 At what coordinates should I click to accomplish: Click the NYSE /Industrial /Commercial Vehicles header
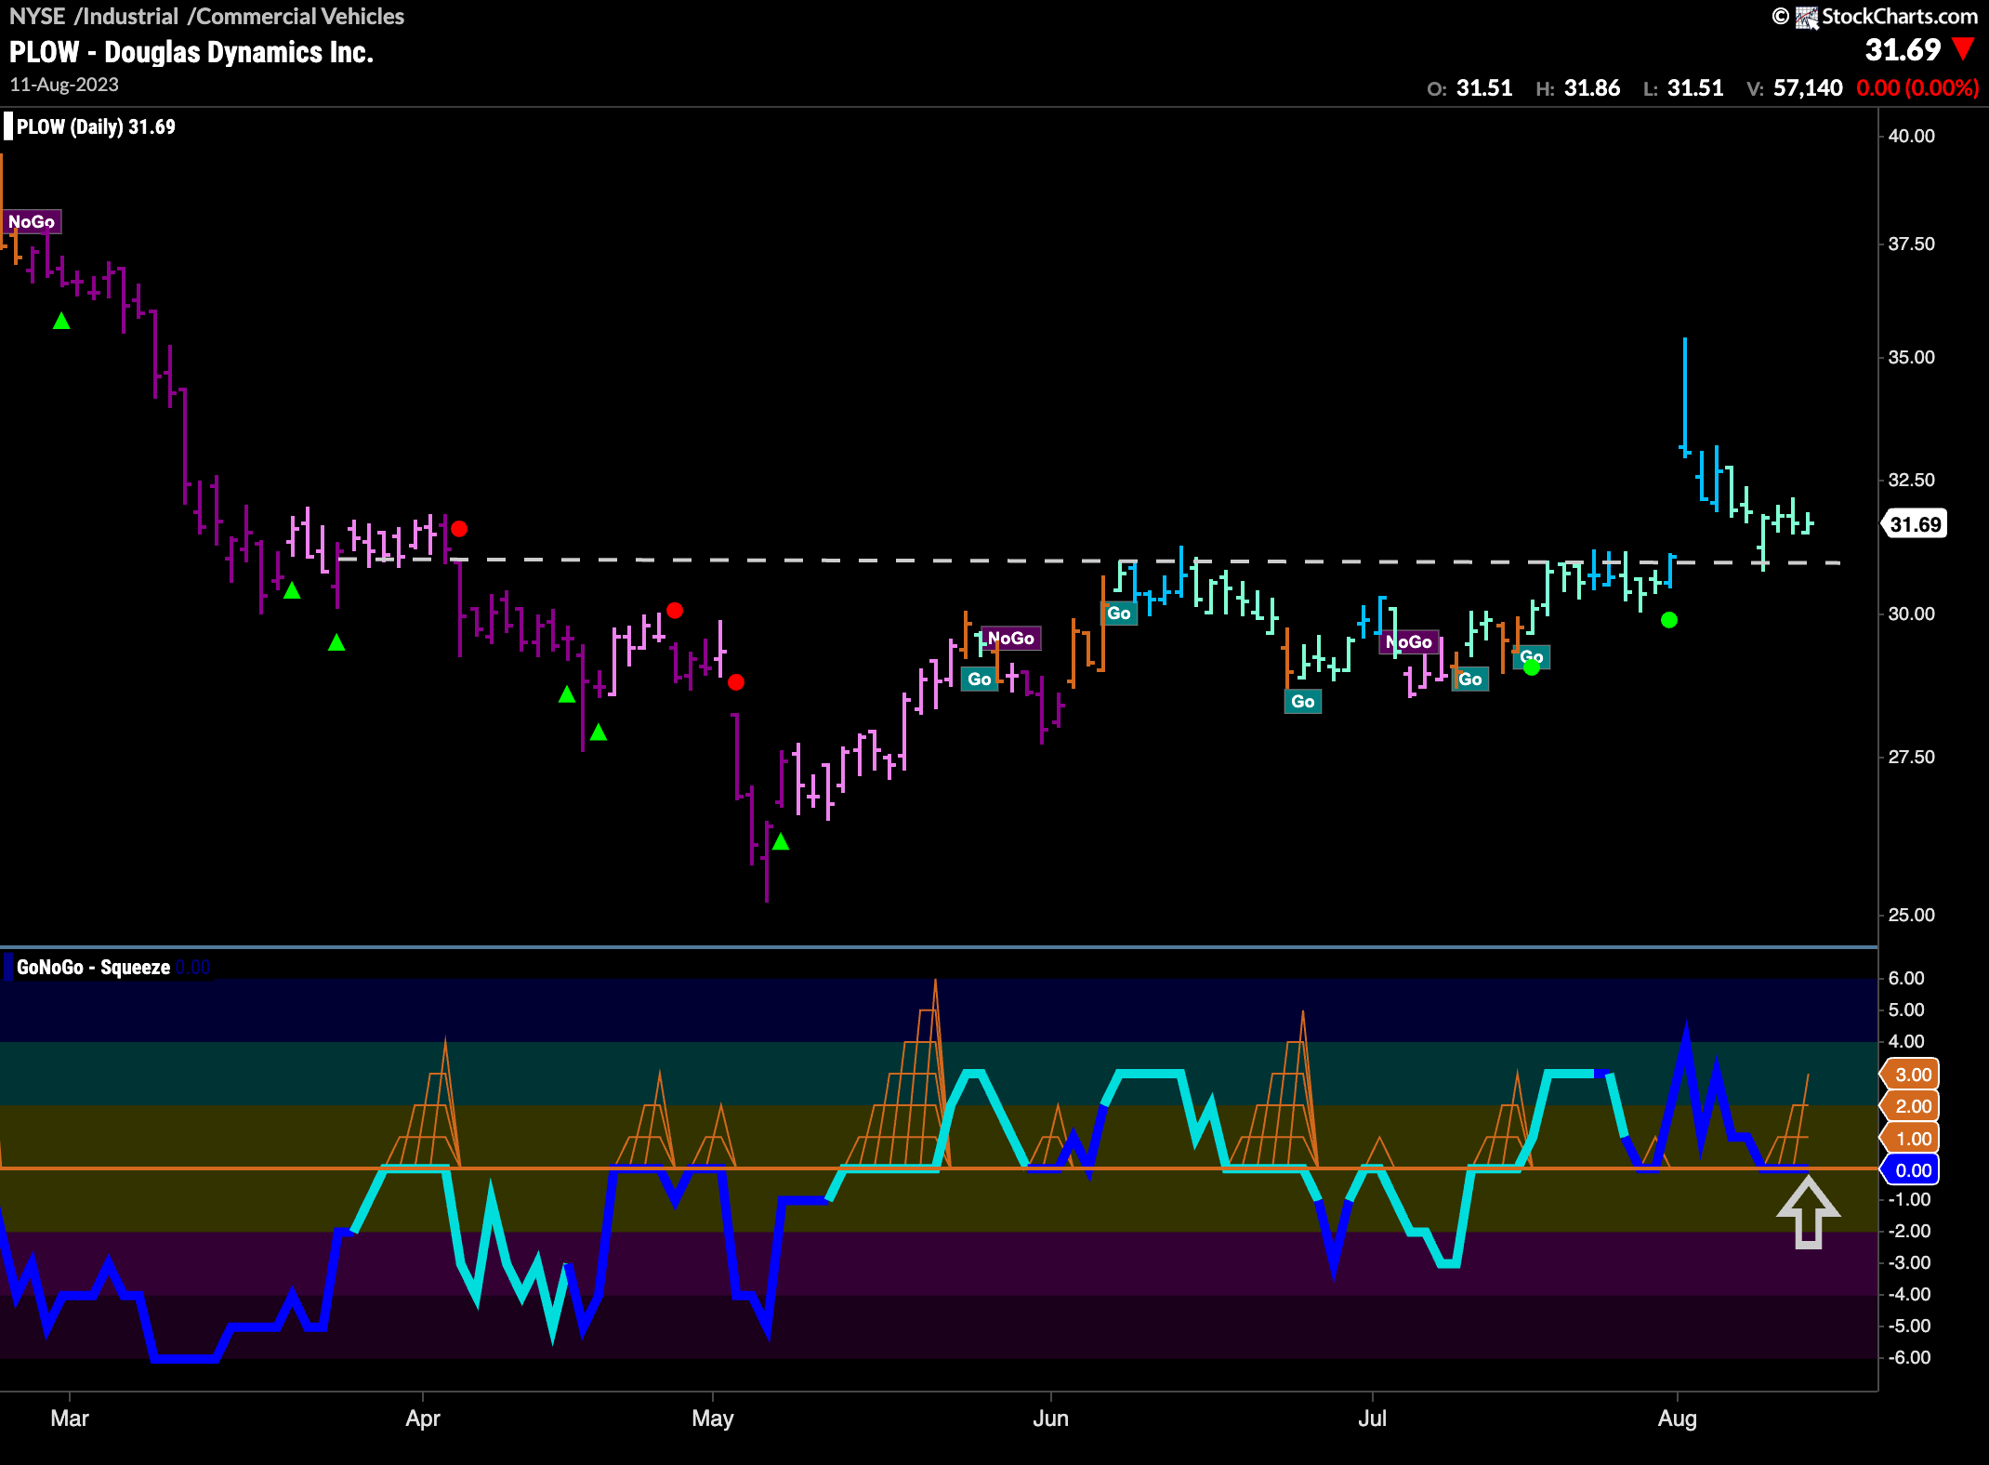(x=206, y=17)
